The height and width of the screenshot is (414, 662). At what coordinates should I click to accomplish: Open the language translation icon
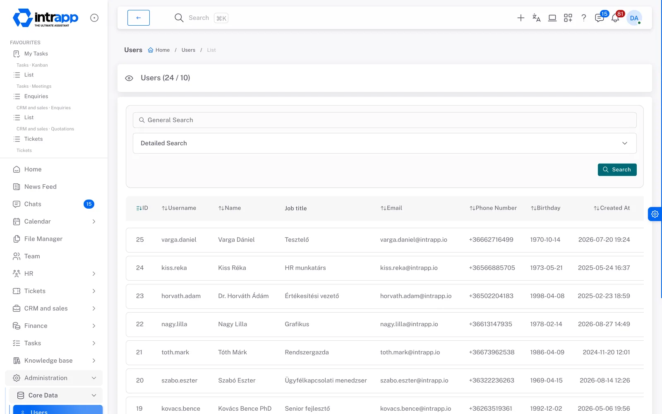click(x=537, y=18)
